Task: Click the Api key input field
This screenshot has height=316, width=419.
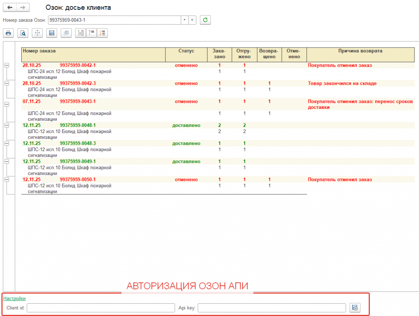Action: 272,308
